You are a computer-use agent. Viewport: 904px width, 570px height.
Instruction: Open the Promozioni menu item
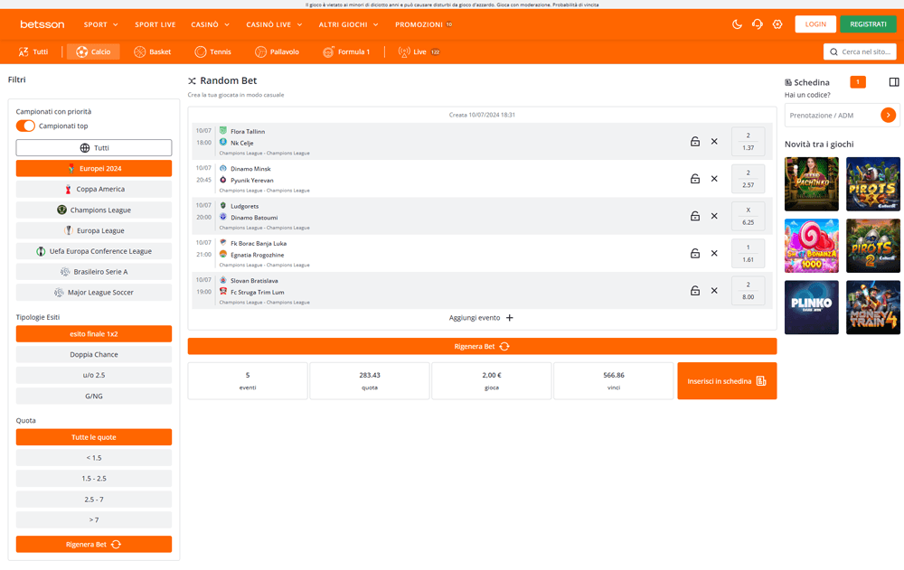click(423, 24)
